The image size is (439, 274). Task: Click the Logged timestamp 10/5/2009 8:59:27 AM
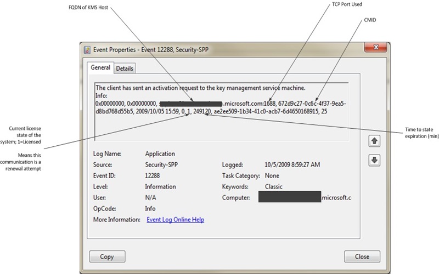pos(292,165)
